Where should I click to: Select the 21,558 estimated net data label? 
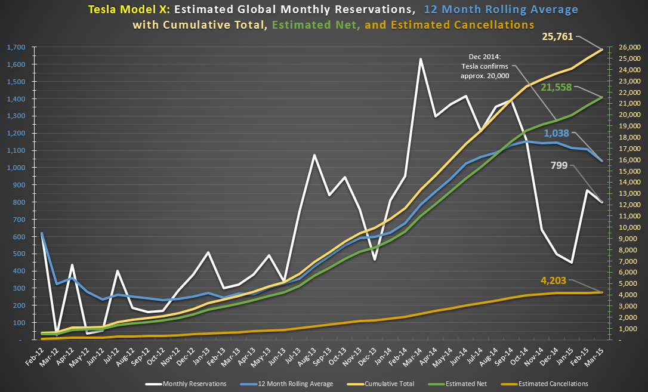click(557, 87)
